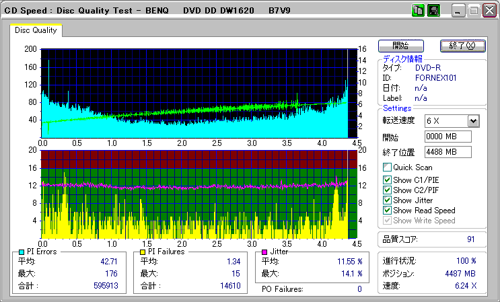Click the start position 0000 MB field
500x302 pixels.
pos(448,137)
